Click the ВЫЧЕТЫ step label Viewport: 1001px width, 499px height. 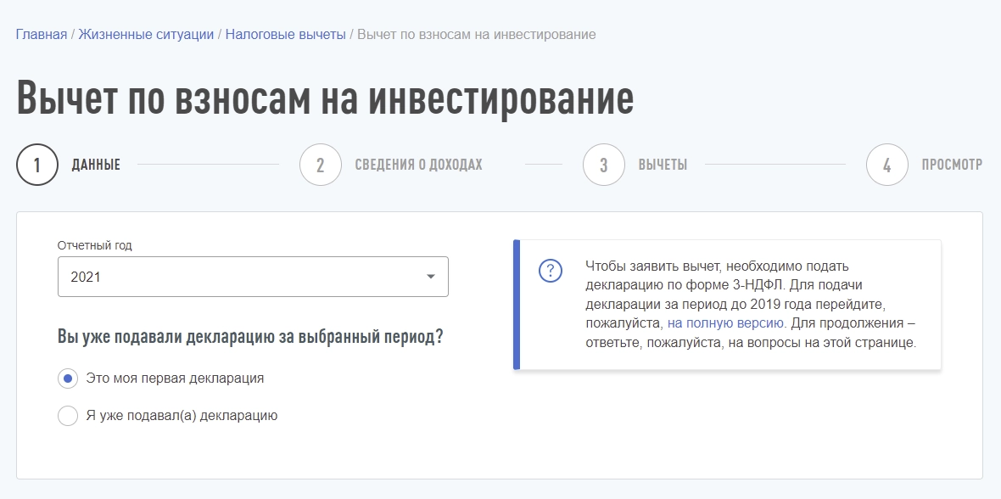[663, 165]
